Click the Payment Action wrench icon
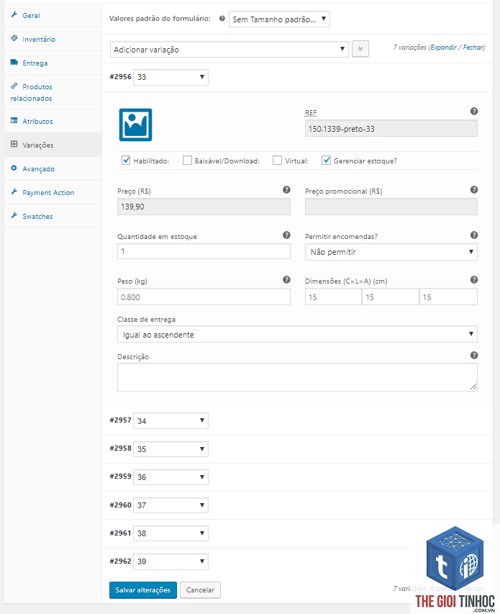500x614 pixels. (14, 192)
